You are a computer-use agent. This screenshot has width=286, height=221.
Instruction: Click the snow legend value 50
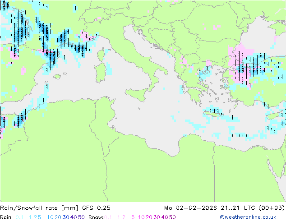(x=172, y=217)
